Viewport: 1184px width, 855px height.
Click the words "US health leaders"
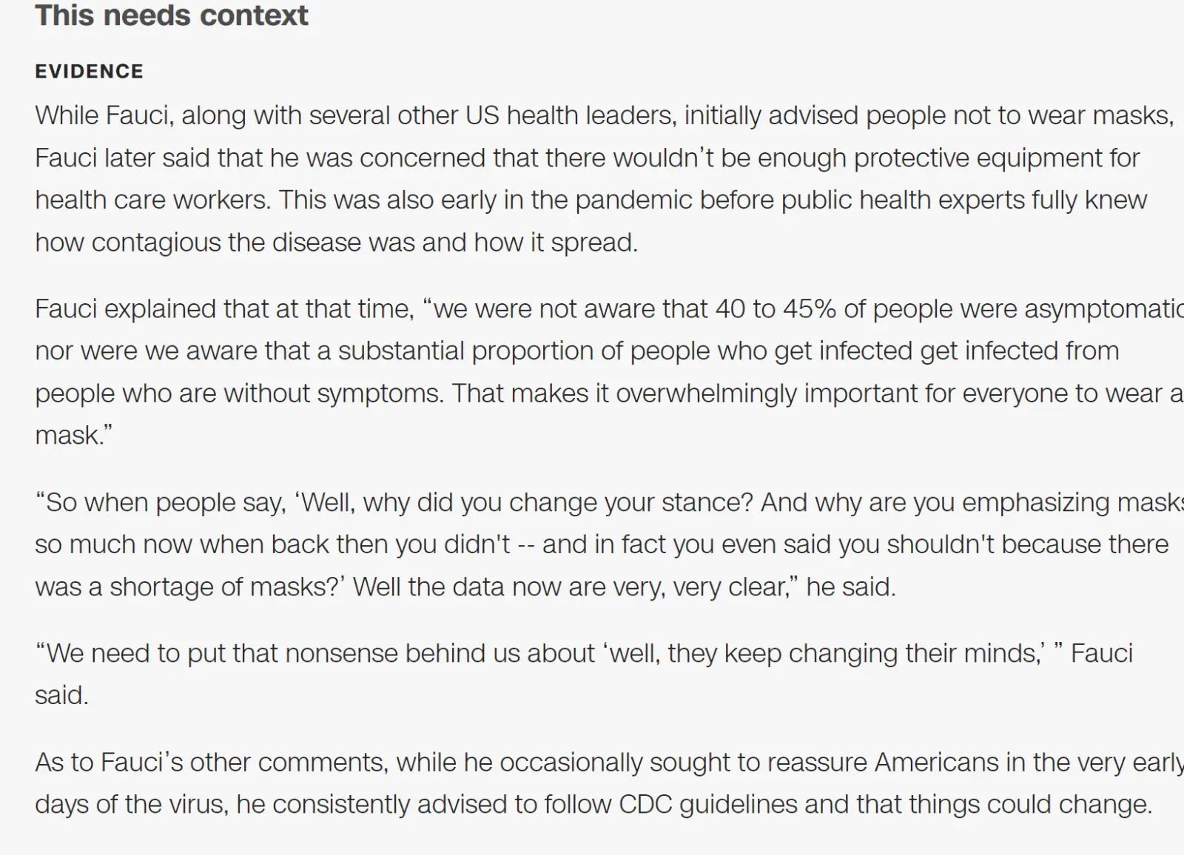point(571,115)
